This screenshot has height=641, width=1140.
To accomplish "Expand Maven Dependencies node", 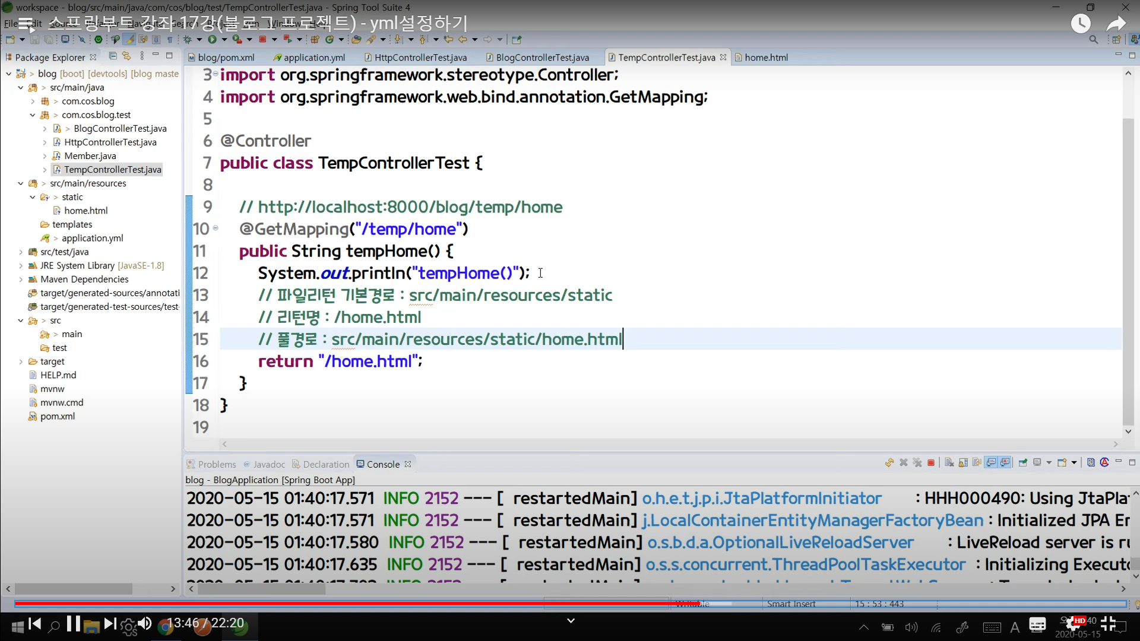I will 21,280.
